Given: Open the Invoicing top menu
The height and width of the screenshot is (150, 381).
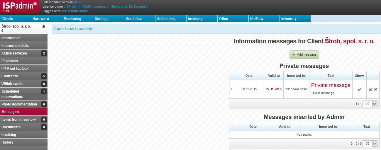Looking at the screenshot, I should coord(202,18).
